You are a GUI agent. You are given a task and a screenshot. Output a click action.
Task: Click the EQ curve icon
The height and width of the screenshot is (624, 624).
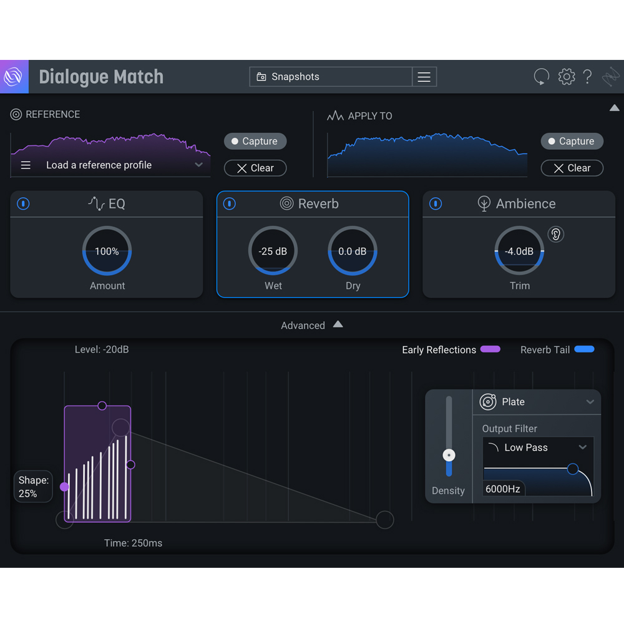96,203
